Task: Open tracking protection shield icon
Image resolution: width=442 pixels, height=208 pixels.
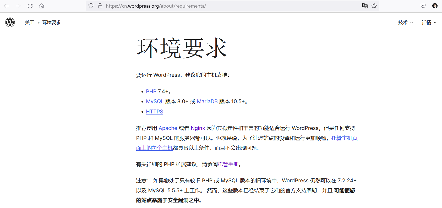Action: (x=91, y=6)
